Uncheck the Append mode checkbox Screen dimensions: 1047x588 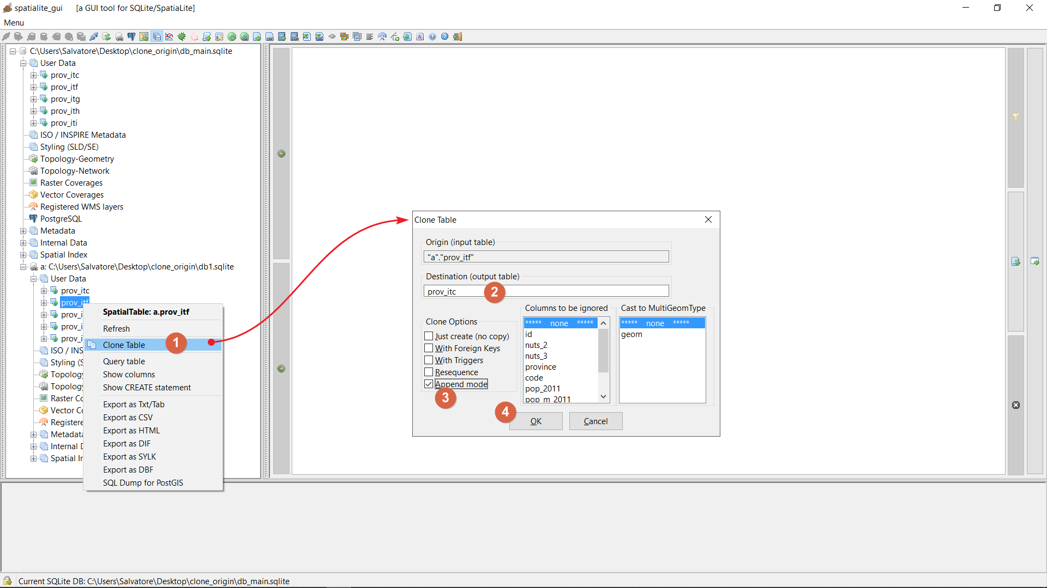tap(429, 384)
